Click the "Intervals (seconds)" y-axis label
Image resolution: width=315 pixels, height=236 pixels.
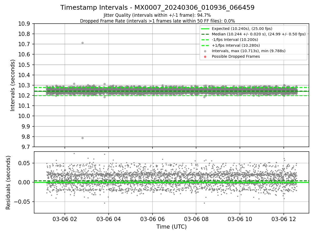[x=13, y=85]
